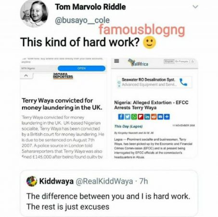Tap the phone call icon in ad
Screen dimensions: 218x217
[x=183, y=82]
